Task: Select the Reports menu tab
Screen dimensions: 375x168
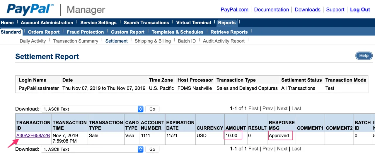Action: pyautogui.click(x=227, y=23)
